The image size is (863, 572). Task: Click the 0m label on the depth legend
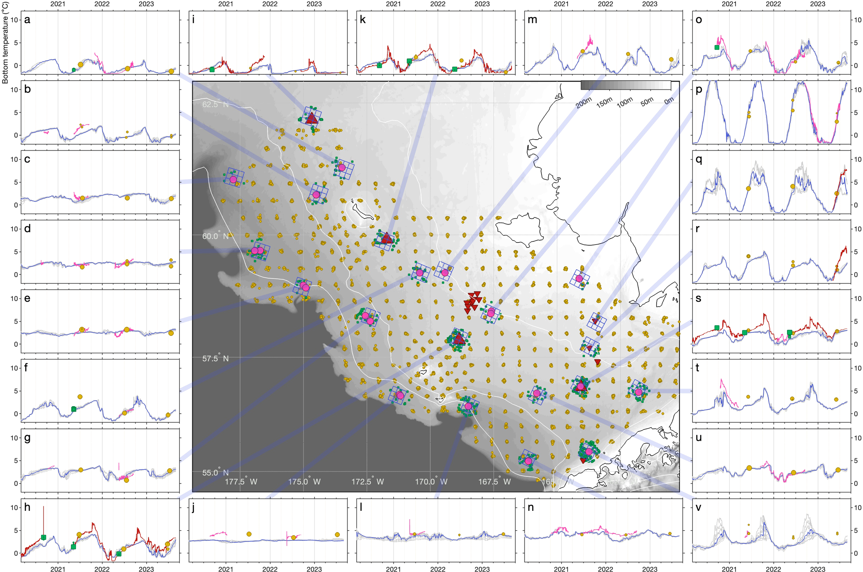[669, 101]
